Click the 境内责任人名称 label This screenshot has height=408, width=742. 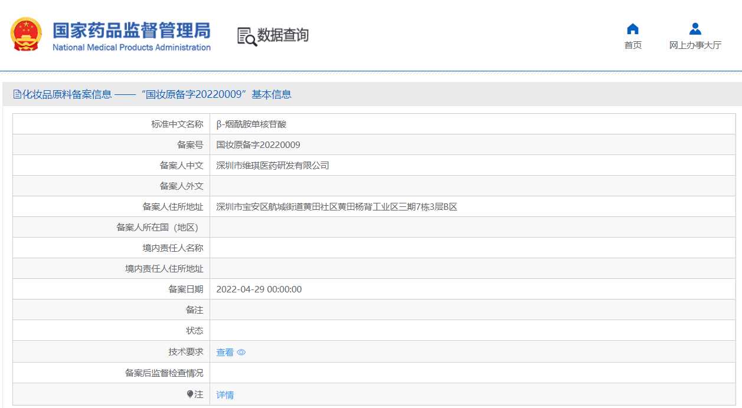pyautogui.click(x=173, y=248)
